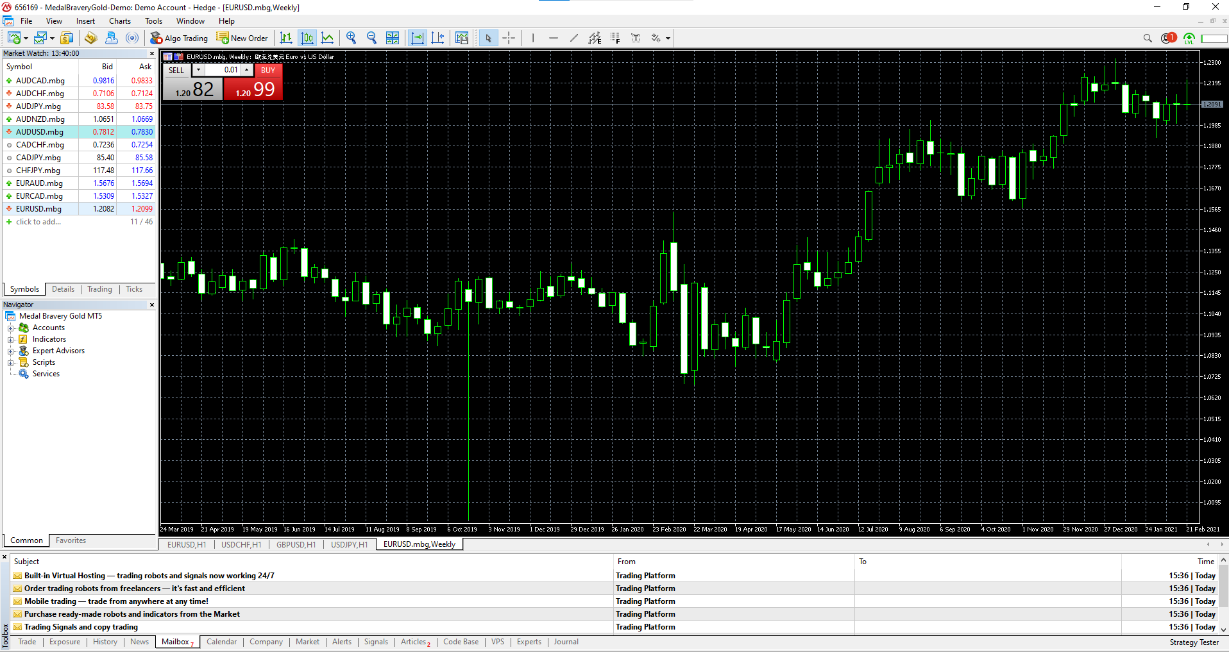Increase one-click volume with up arrow
Viewport: 1229px width, 652px height.
(x=246, y=70)
